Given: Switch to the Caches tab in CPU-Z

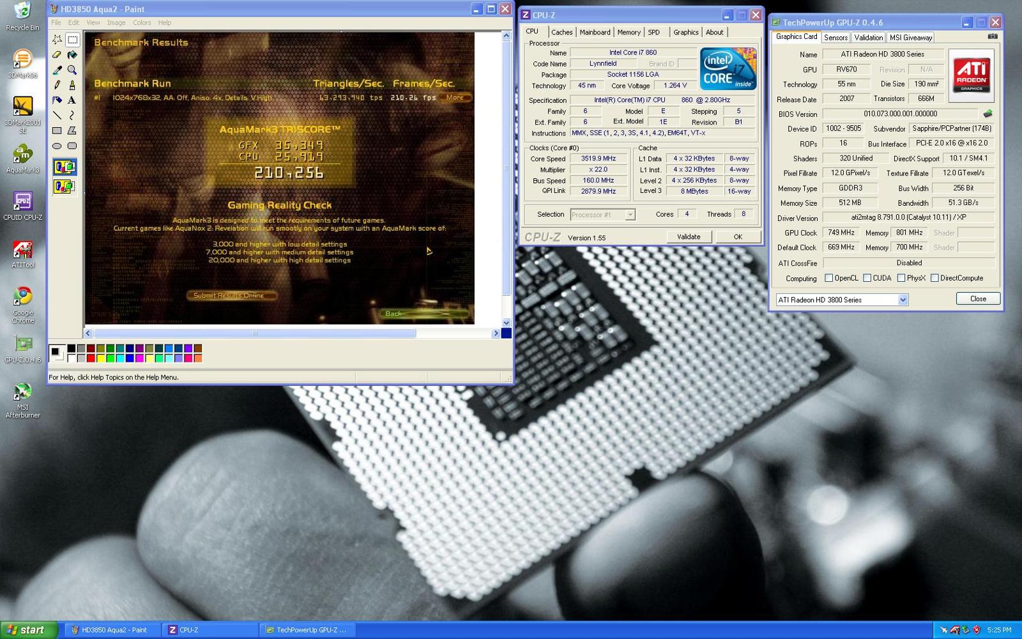Looking at the screenshot, I should click(562, 32).
